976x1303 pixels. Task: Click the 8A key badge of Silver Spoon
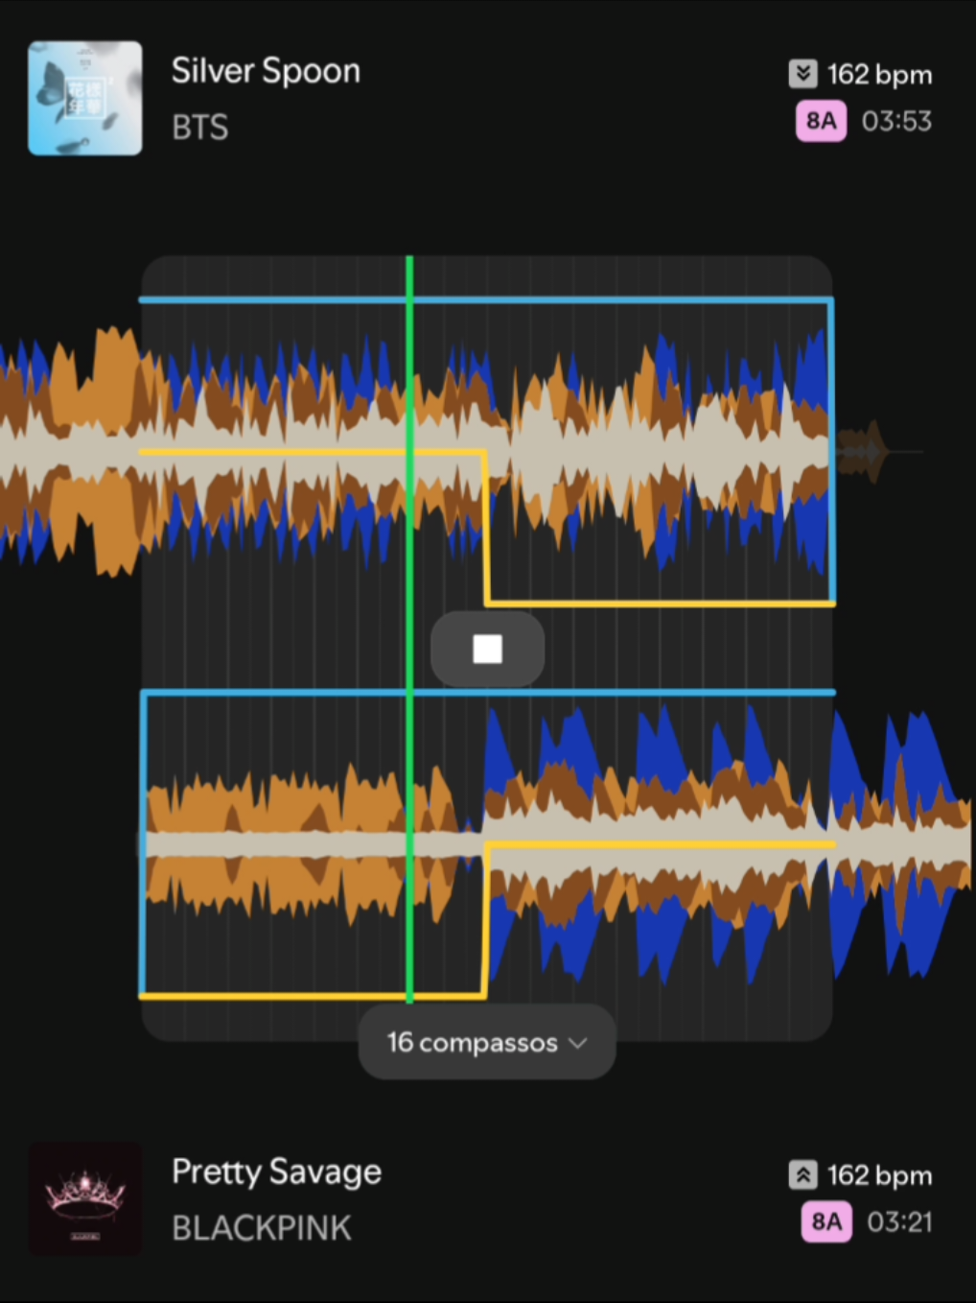(x=821, y=121)
